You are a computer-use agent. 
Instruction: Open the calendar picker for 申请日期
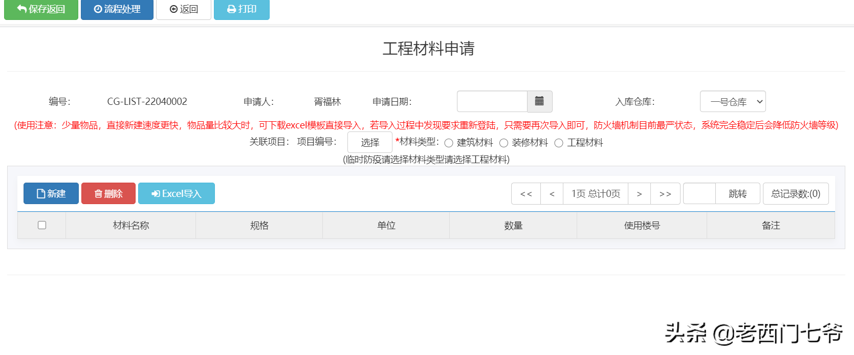(x=539, y=101)
